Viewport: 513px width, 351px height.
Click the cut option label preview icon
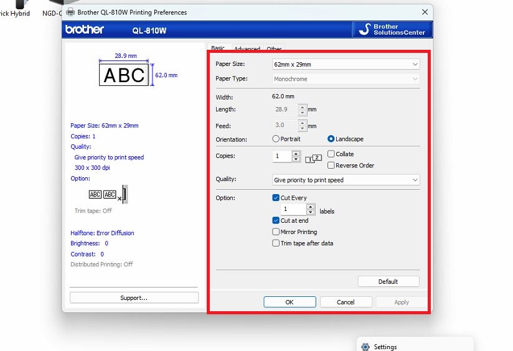108,194
